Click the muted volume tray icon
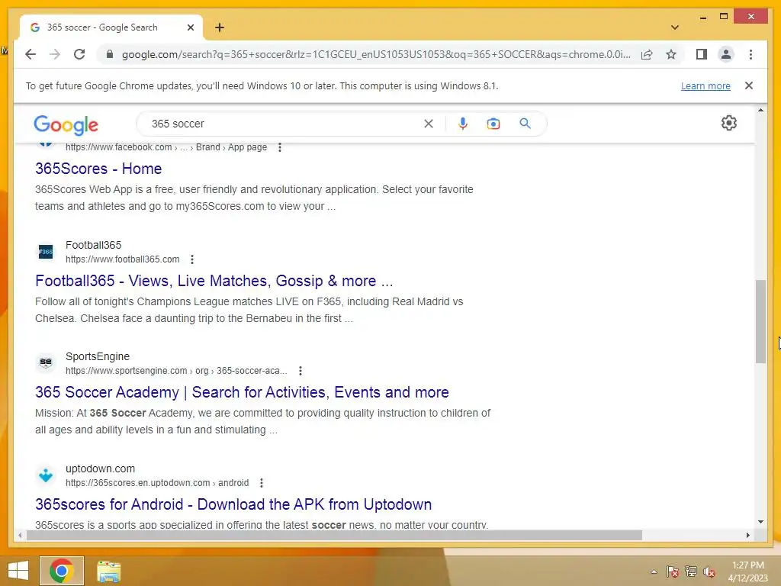 709,572
